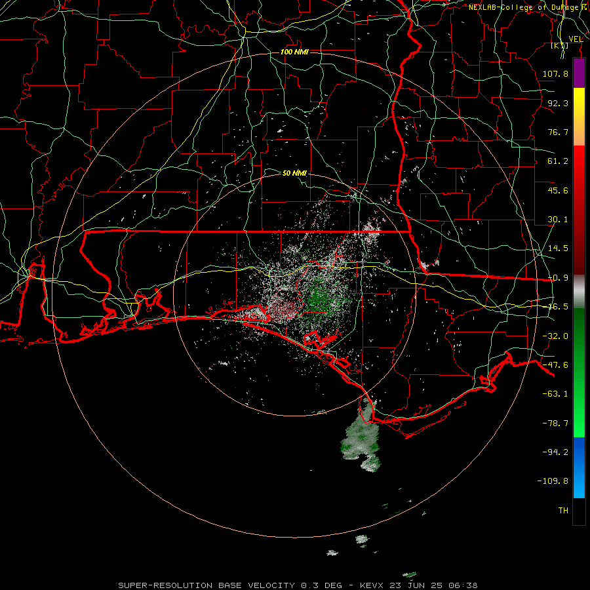Screen dimensions: 590x590
Task: Click the 100 NMI range ring label
Action: tap(294, 52)
